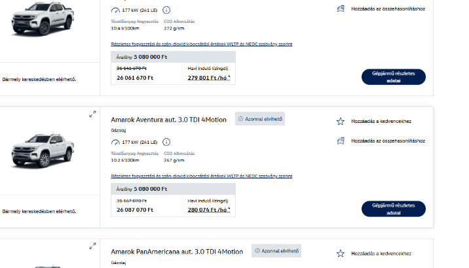Screen dimensions: 469x268
Task: Click Azonnal elvihető badge on Aventura
Action: click(260, 119)
